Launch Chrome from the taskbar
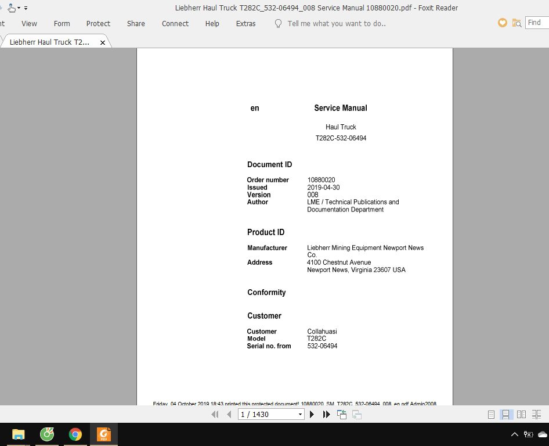The height and width of the screenshot is (446, 549). (x=75, y=434)
